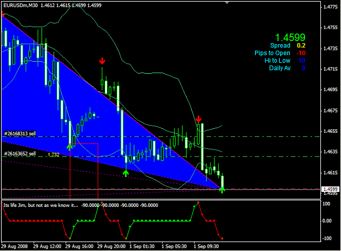Click the Daily Av label
The width and height of the screenshot is (341, 251).
click(280, 68)
